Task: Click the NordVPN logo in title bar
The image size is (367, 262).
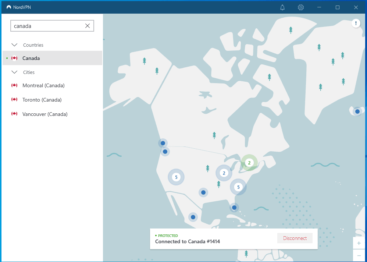Action: click(x=9, y=7)
